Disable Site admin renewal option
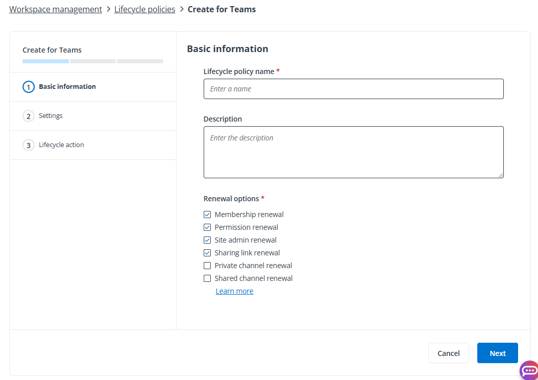The width and height of the screenshot is (538, 380). pyautogui.click(x=207, y=240)
